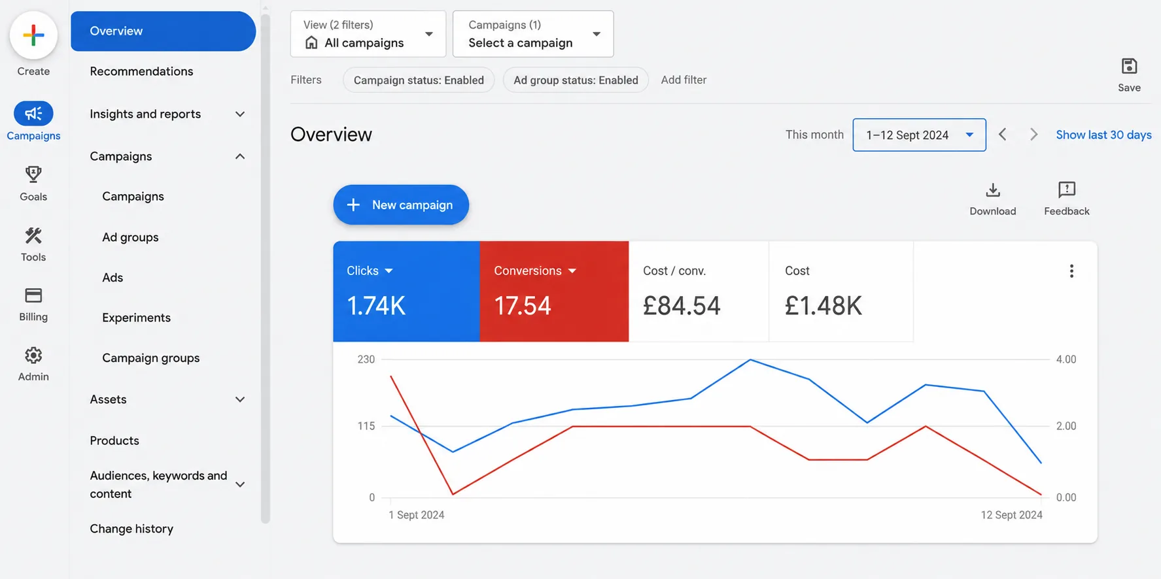1161x579 pixels.
Task: Open Change history in sidebar
Action: click(x=131, y=529)
